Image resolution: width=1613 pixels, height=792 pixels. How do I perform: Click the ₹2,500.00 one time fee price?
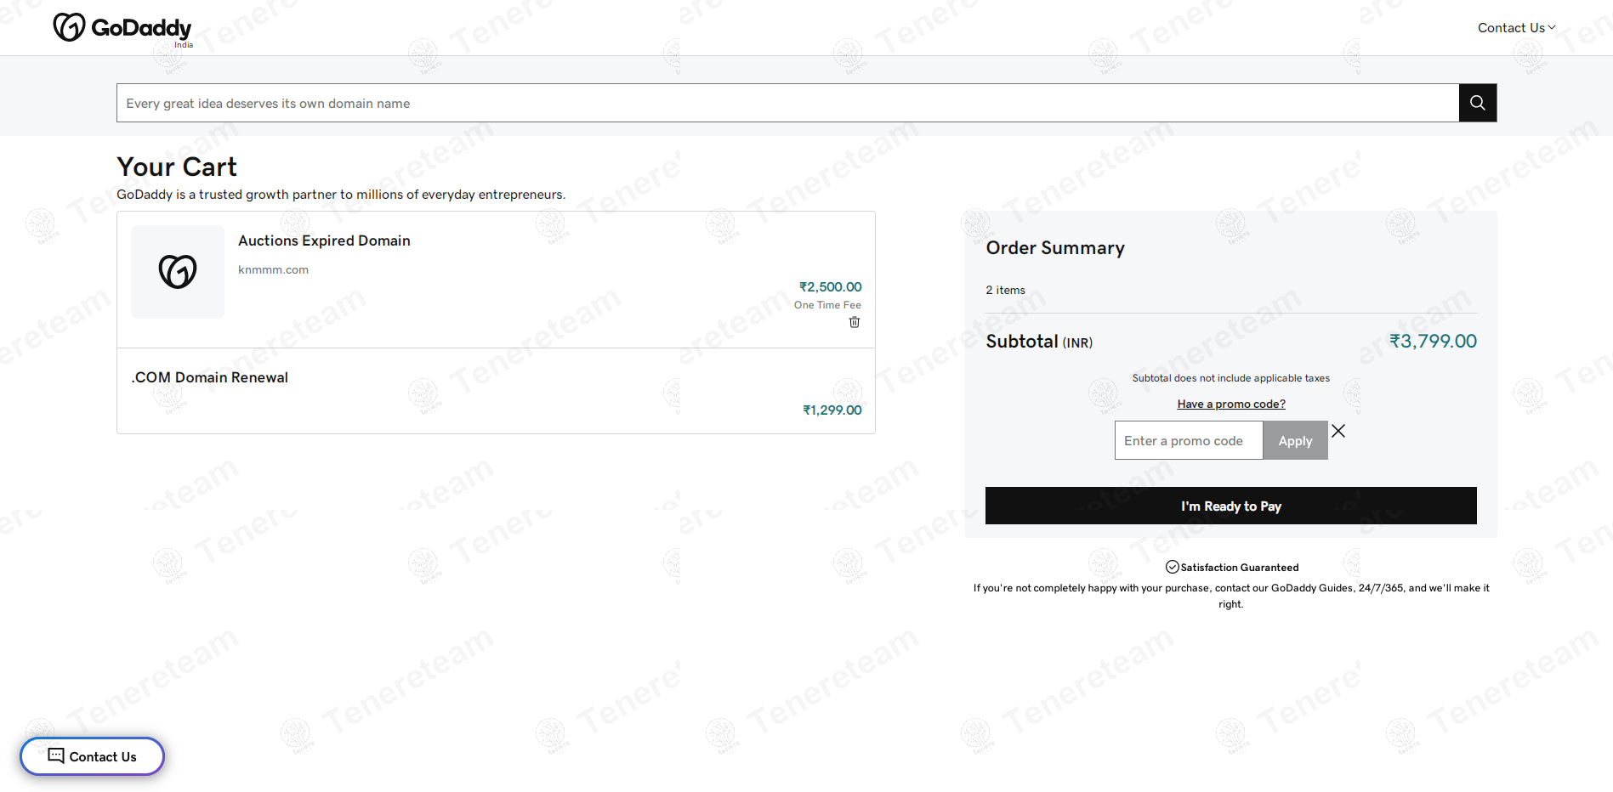pyautogui.click(x=830, y=287)
